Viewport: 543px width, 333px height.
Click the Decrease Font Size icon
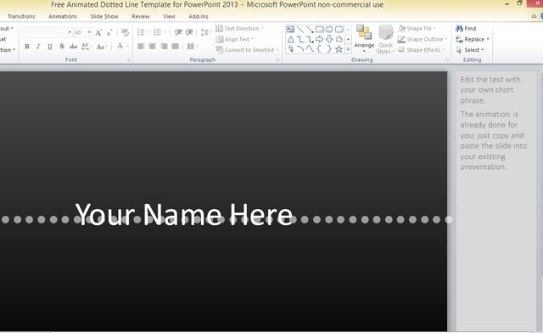click(109, 32)
